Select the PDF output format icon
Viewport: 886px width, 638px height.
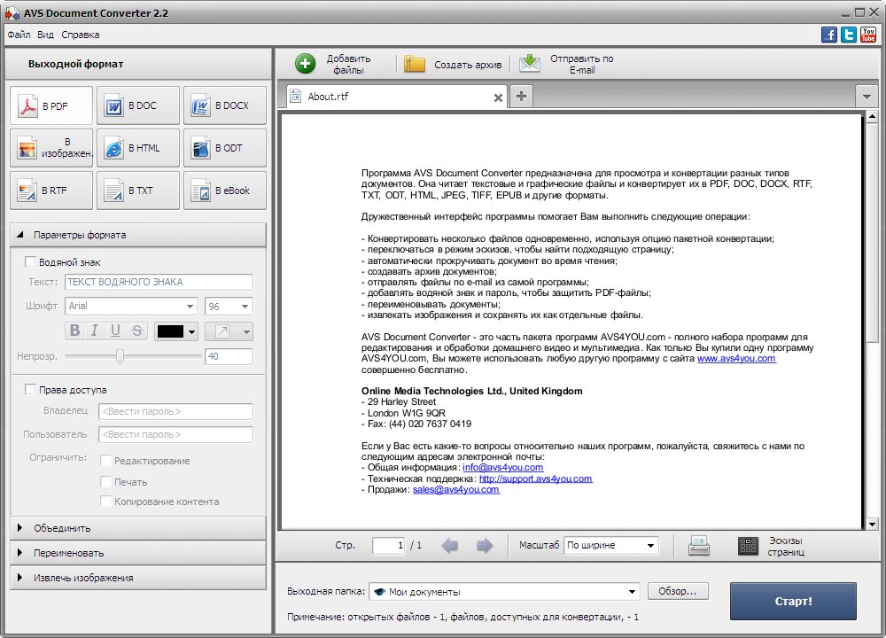click(x=30, y=105)
